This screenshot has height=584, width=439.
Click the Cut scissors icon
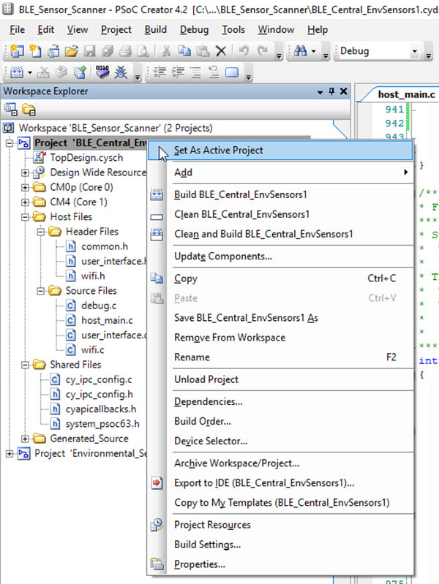pyautogui.click(x=166, y=50)
